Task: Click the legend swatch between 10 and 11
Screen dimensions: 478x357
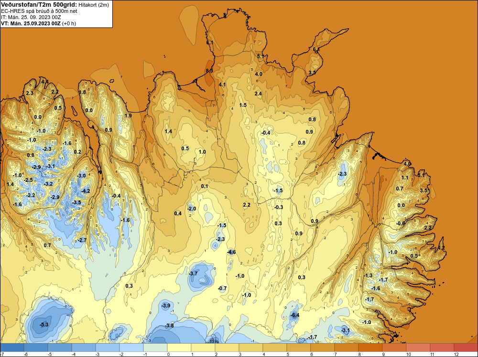Action: click(x=418, y=347)
